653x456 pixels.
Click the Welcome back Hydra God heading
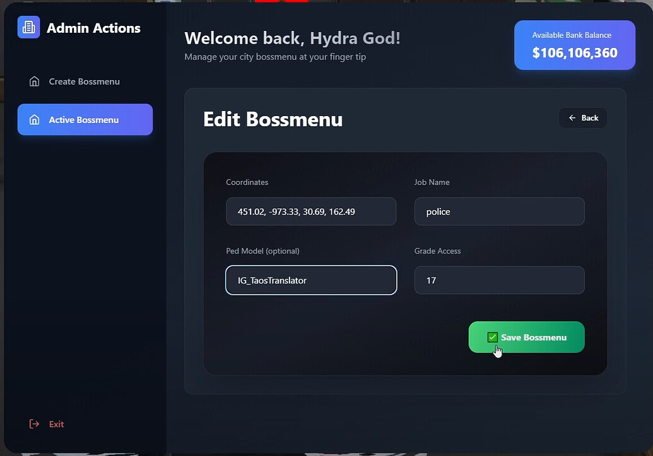coord(291,38)
